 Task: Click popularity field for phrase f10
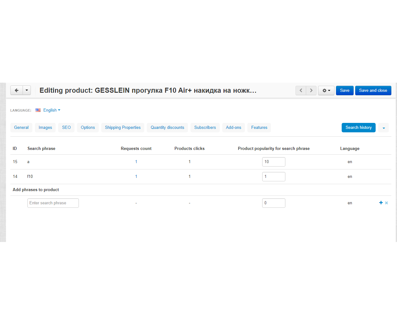[273, 177]
